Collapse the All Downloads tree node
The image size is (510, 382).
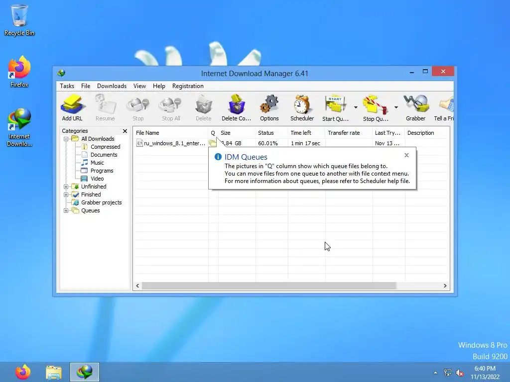tap(66, 139)
